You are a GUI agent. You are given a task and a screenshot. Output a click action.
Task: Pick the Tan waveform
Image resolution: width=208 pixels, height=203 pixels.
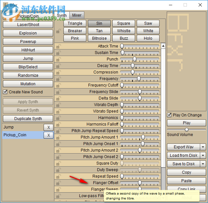click(x=99, y=31)
